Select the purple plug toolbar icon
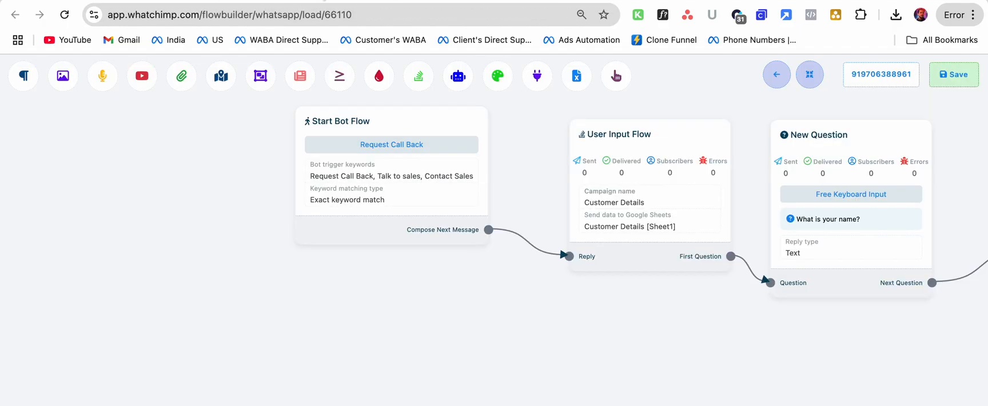This screenshot has height=406, width=988. point(537,75)
